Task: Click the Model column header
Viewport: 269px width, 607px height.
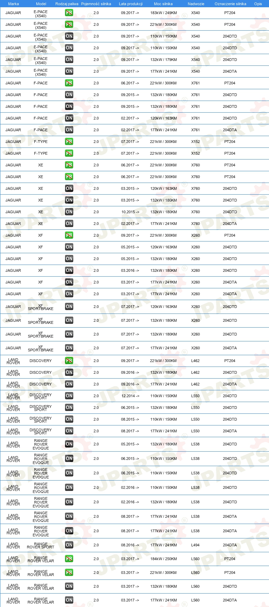Action: tap(41, 4)
